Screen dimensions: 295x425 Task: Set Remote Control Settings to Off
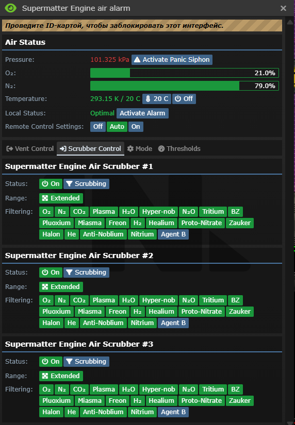tap(98, 127)
